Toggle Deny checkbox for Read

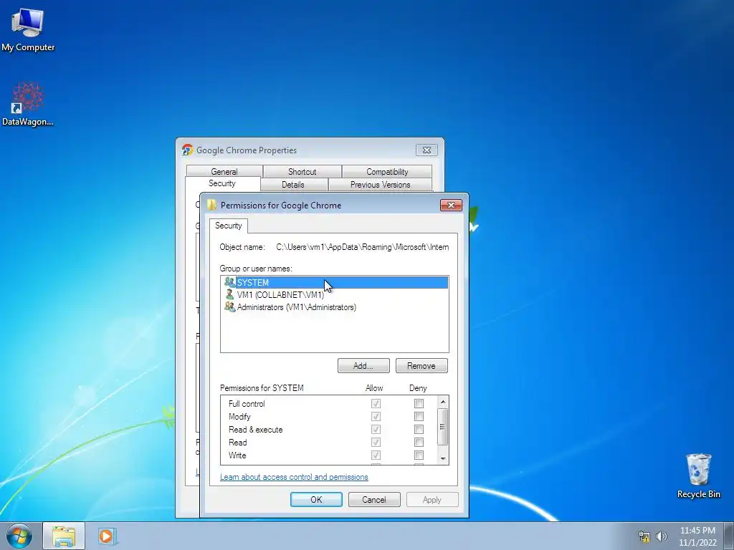point(419,443)
